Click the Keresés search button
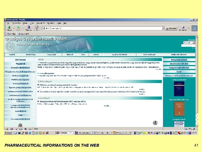 pyautogui.click(x=171, y=28)
